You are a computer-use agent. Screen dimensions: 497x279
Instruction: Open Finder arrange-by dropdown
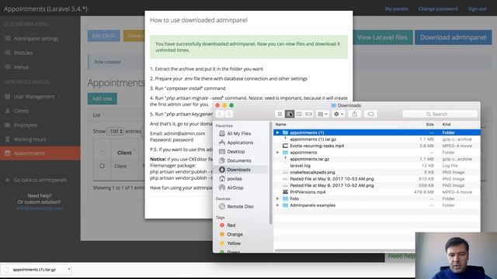tap(323, 114)
